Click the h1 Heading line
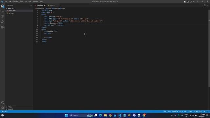 [x=51, y=31]
